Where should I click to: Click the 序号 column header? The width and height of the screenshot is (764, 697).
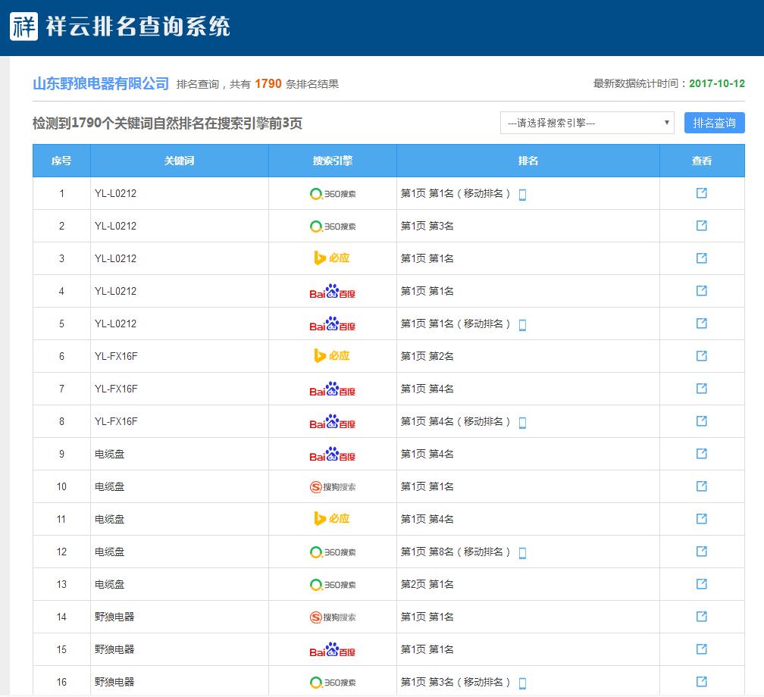pos(61,161)
